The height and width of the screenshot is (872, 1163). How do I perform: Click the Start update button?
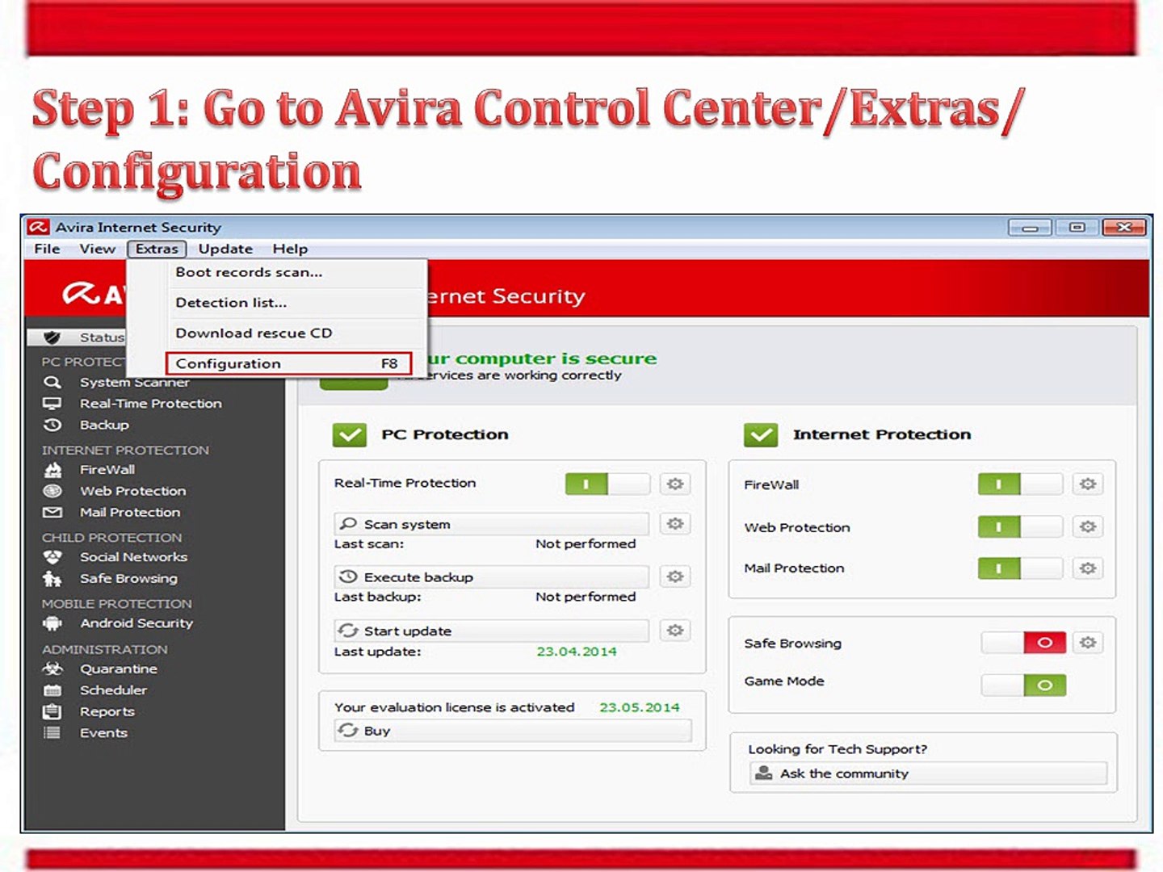pos(492,631)
